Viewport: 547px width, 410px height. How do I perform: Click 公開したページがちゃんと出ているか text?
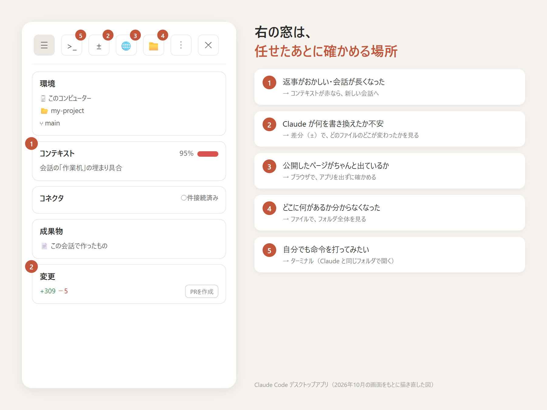(336, 166)
